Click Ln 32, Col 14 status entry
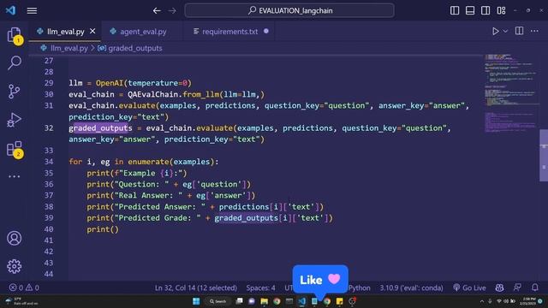Screen dimensions: 548x308 point(196,287)
